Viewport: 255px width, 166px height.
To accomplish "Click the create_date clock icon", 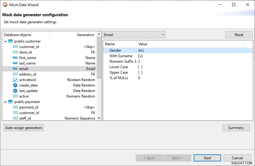I will click(x=15, y=85).
